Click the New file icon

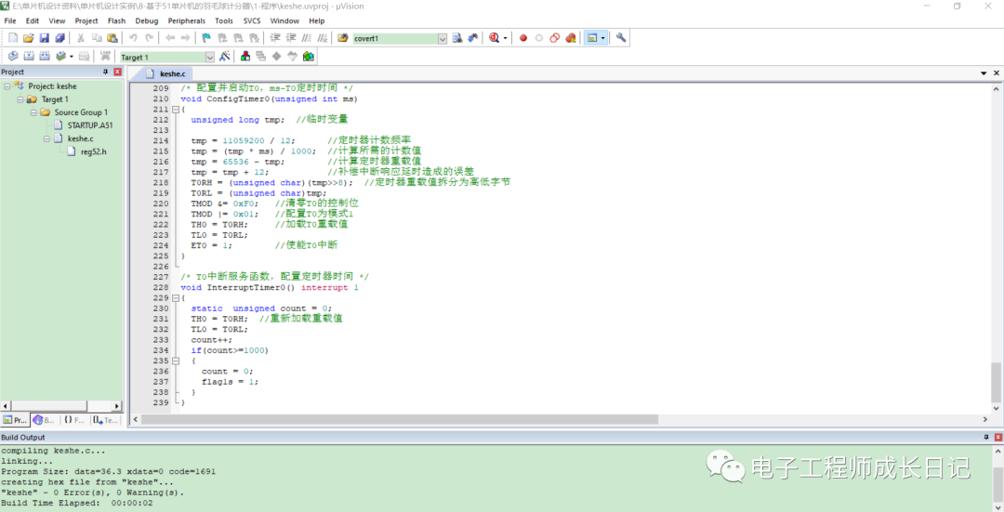[x=13, y=38]
